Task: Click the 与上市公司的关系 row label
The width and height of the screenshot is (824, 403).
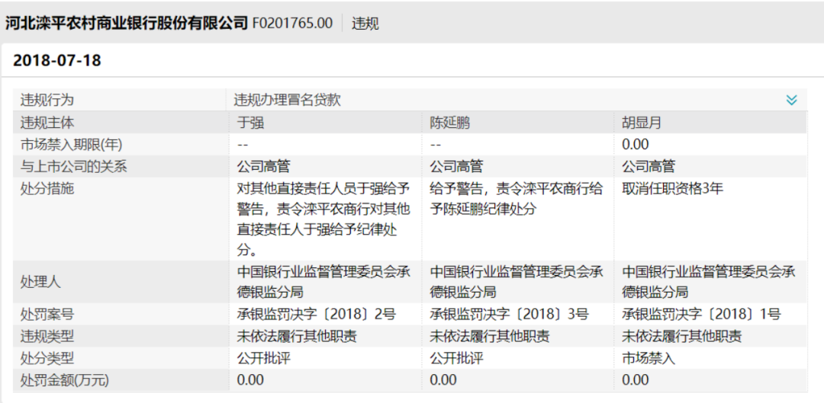Action: tap(73, 166)
